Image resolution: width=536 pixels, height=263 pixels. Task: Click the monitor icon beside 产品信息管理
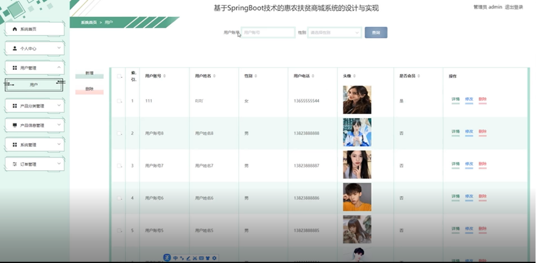coord(15,125)
